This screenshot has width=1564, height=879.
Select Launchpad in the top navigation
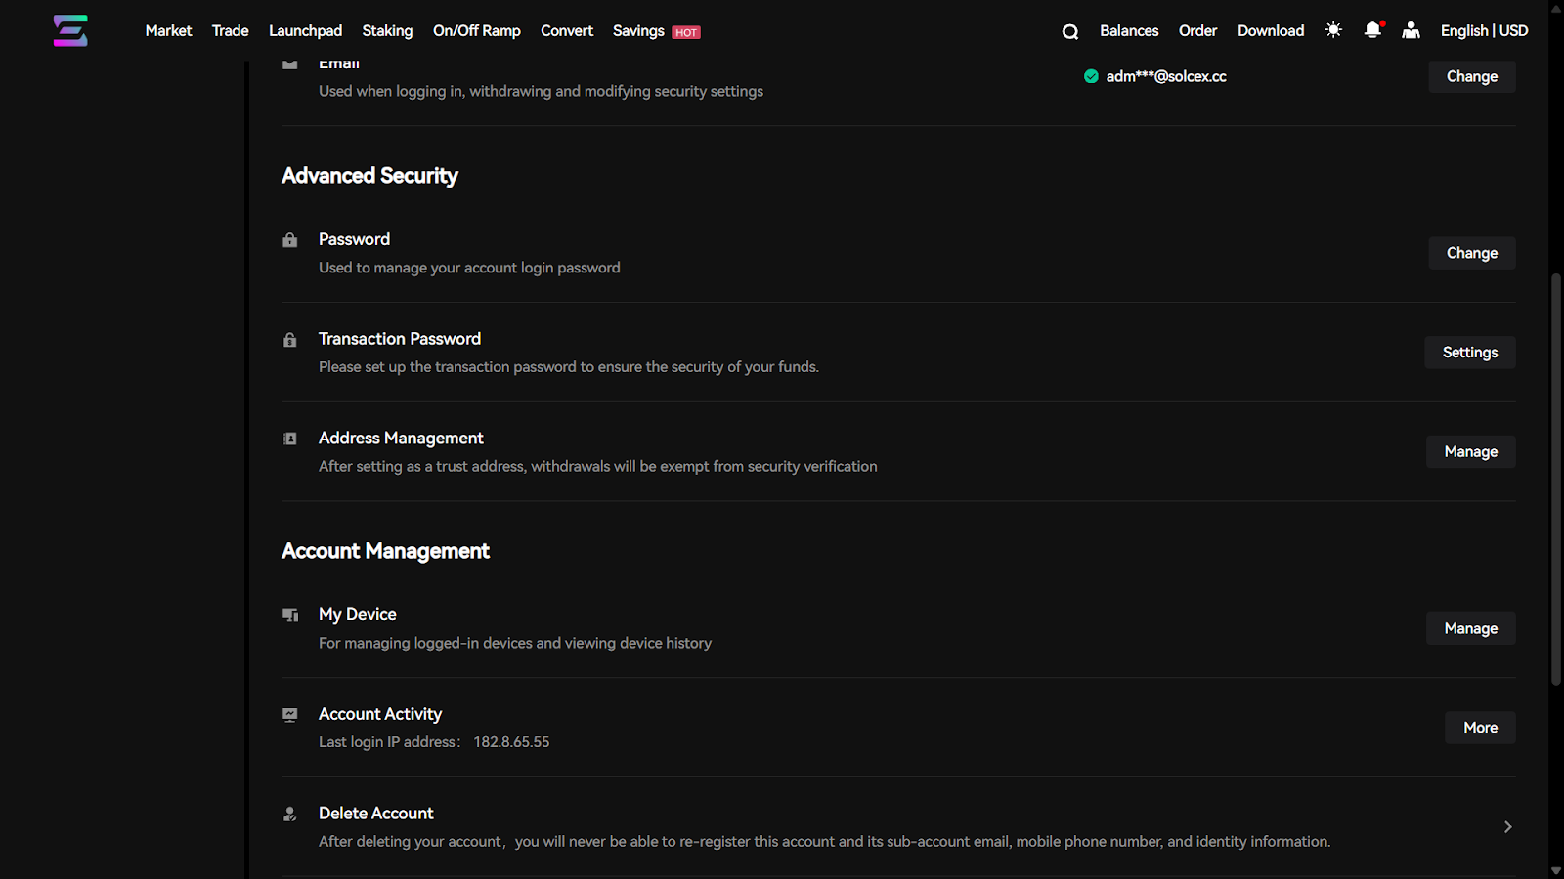tap(305, 31)
